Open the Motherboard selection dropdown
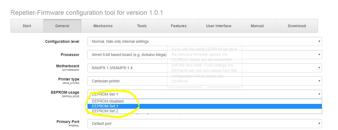The height and width of the screenshot is (130, 338). pos(204,68)
